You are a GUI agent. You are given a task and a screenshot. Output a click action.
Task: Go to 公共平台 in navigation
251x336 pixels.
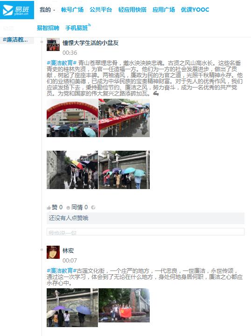pos(101,10)
